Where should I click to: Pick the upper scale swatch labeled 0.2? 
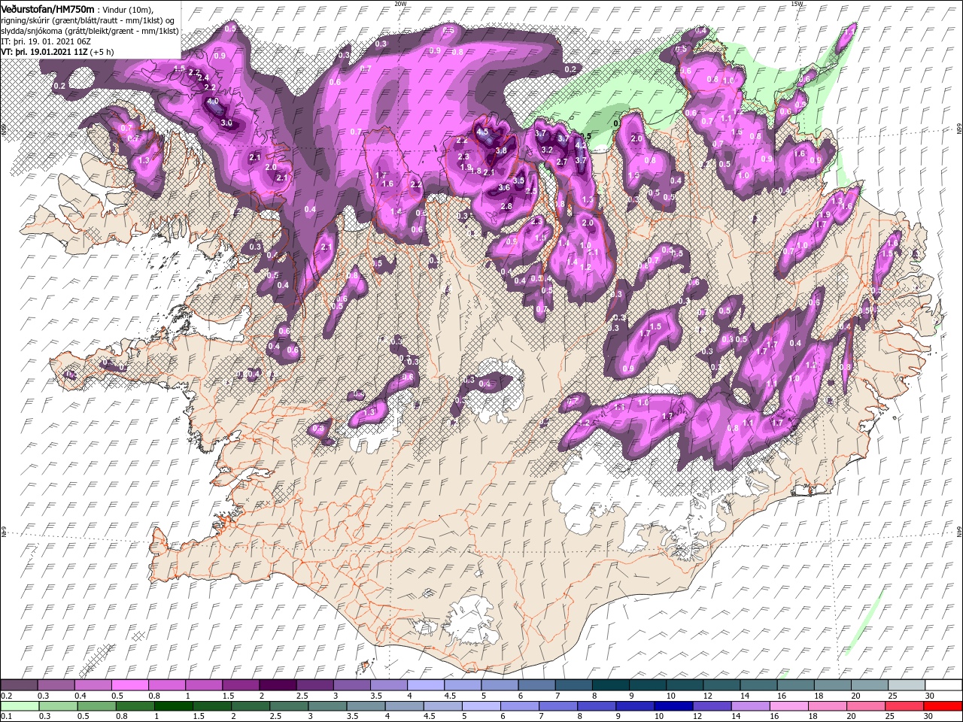[20, 685]
